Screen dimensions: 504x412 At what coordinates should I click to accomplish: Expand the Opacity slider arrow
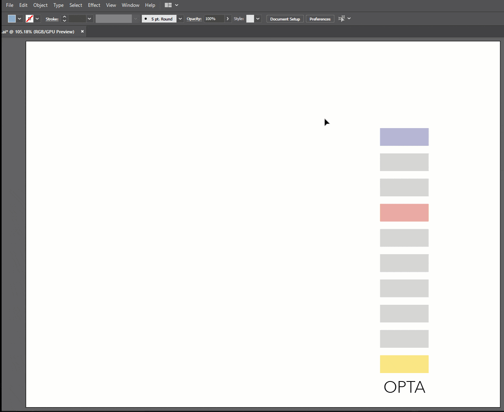[228, 19]
